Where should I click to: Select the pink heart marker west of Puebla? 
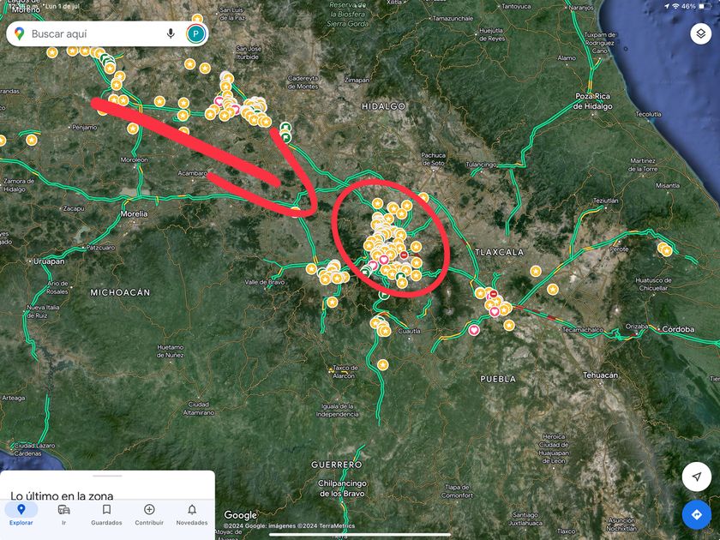[x=474, y=329]
